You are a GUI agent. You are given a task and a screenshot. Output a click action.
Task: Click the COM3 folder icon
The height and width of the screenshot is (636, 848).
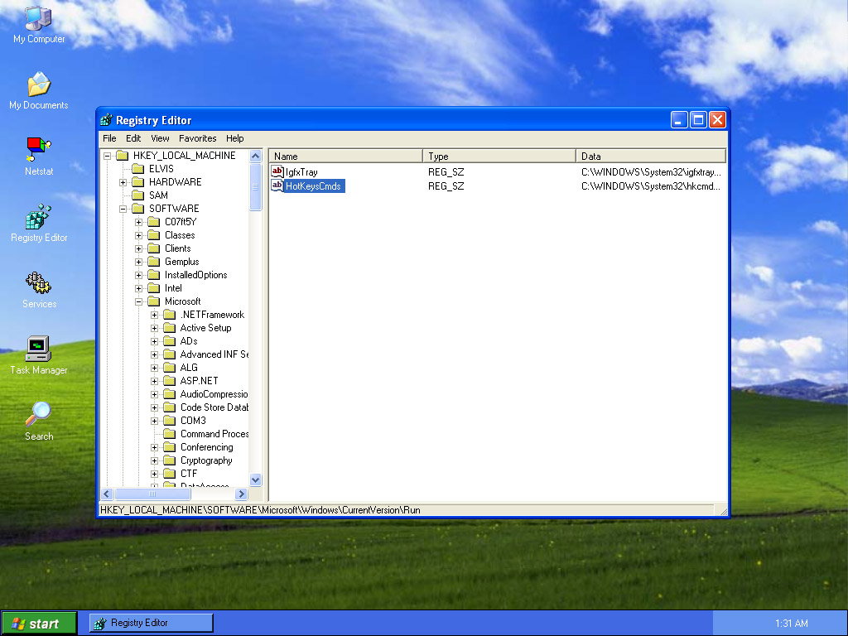169,421
